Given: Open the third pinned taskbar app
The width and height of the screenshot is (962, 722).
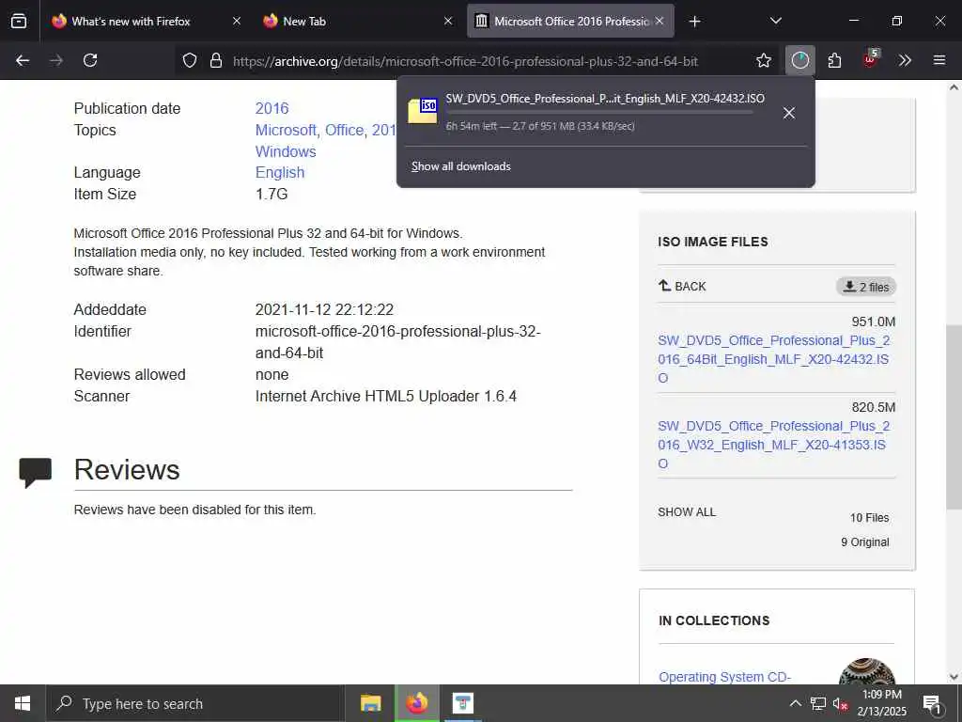Looking at the screenshot, I should point(463,703).
